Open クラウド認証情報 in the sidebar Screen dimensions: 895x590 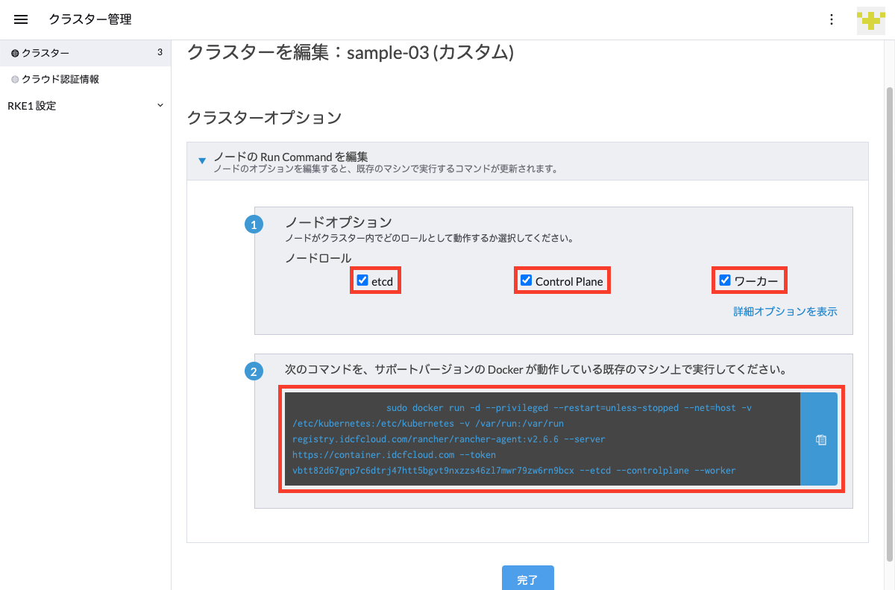click(x=85, y=79)
